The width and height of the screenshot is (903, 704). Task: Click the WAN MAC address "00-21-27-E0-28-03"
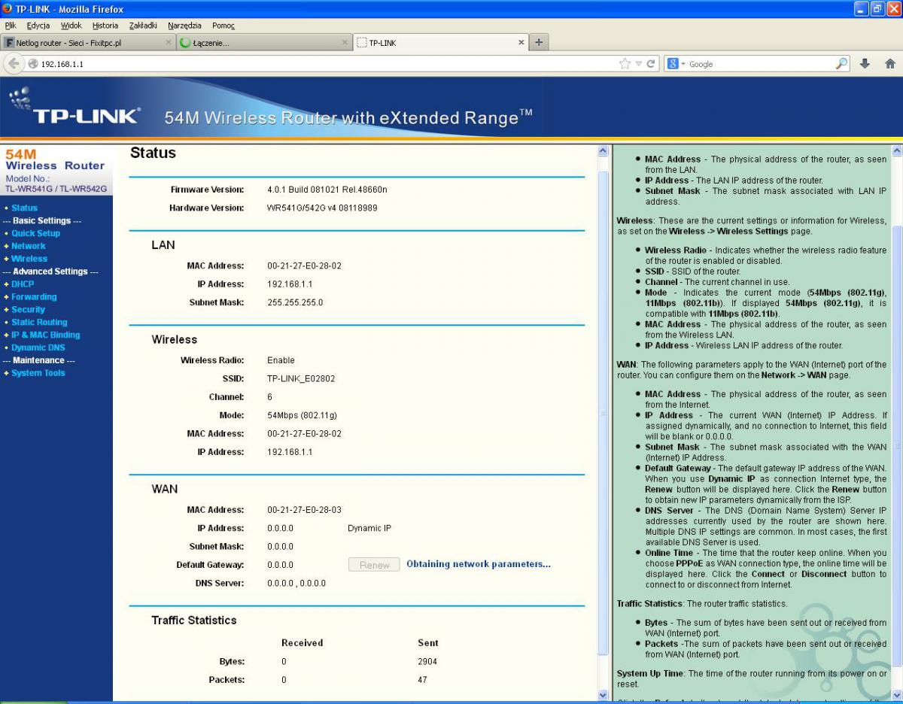pyautogui.click(x=304, y=510)
